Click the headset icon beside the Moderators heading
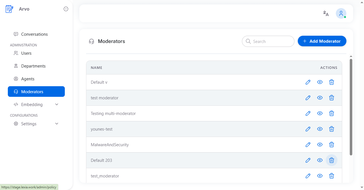This screenshot has width=364, height=190. pos(91,41)
